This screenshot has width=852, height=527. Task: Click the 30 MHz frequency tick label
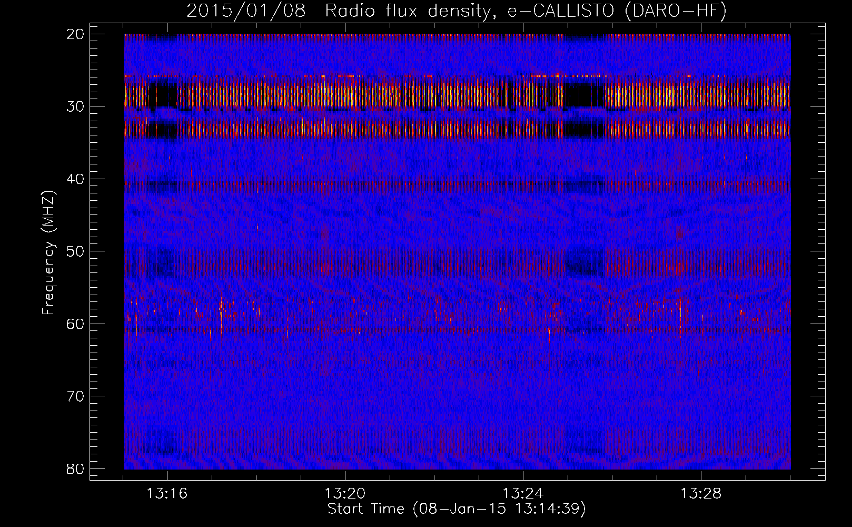(75, 106)
